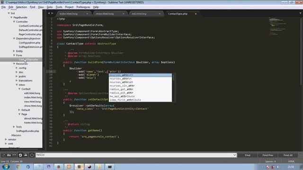
Task: Expand the Tests folder
Action: coord(14,127)
